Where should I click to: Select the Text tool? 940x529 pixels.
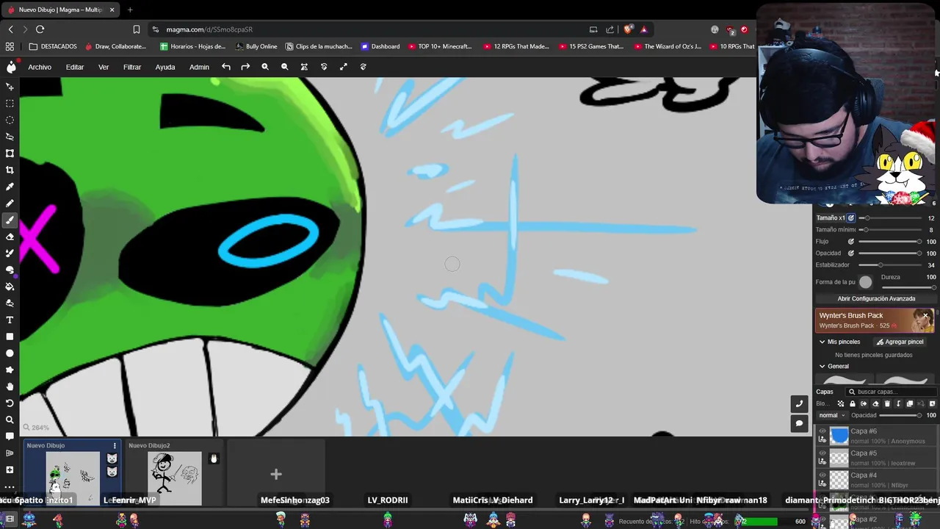click(10, 320)
